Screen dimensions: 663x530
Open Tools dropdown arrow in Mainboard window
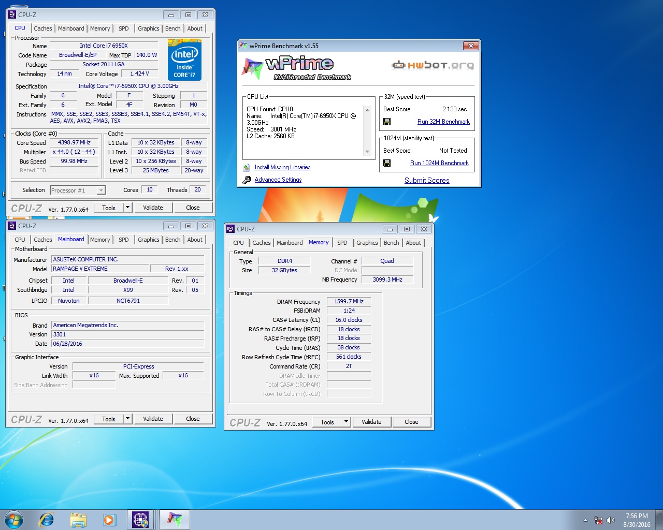point(127,419)
